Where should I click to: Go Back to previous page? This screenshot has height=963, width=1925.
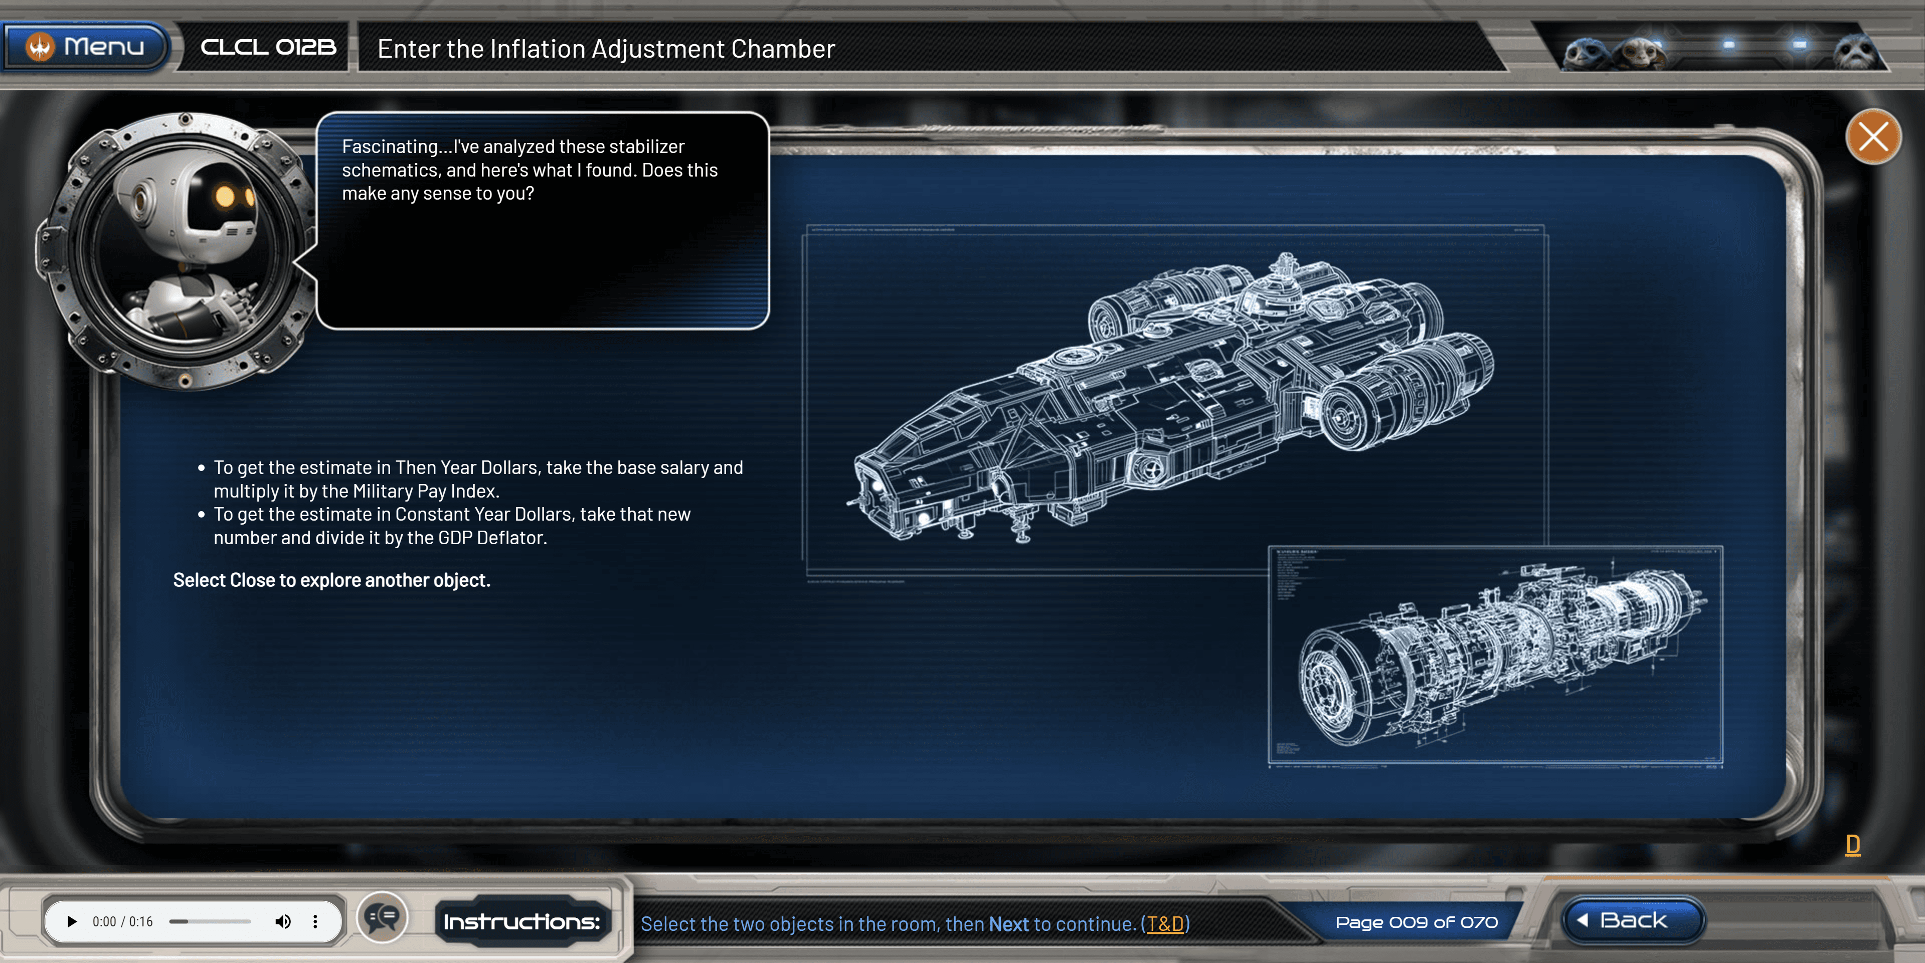pos(1631,920)
